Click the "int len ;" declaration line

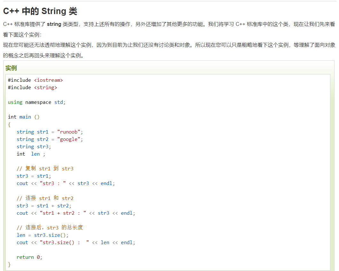(x=31, y=154)
